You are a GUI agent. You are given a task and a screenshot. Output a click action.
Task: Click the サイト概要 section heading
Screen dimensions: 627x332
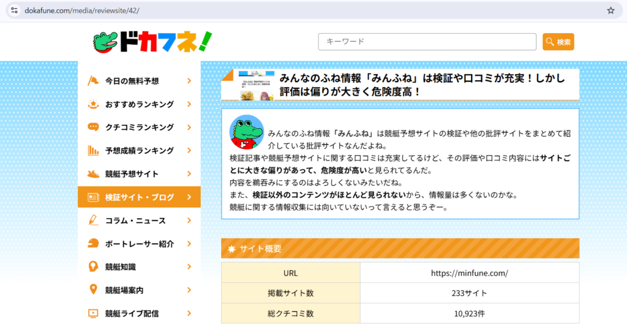click(x=400, y=249)
